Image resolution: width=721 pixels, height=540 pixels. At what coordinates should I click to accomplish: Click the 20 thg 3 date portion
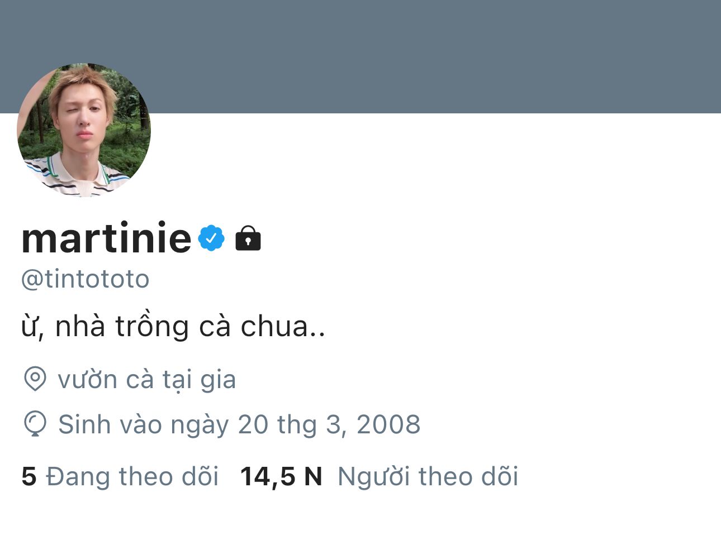point(289,424)
